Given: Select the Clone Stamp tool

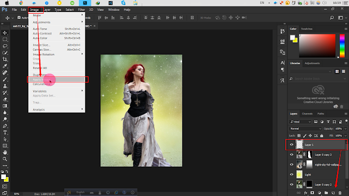Looking at the screenshot, I should point(5,86).
